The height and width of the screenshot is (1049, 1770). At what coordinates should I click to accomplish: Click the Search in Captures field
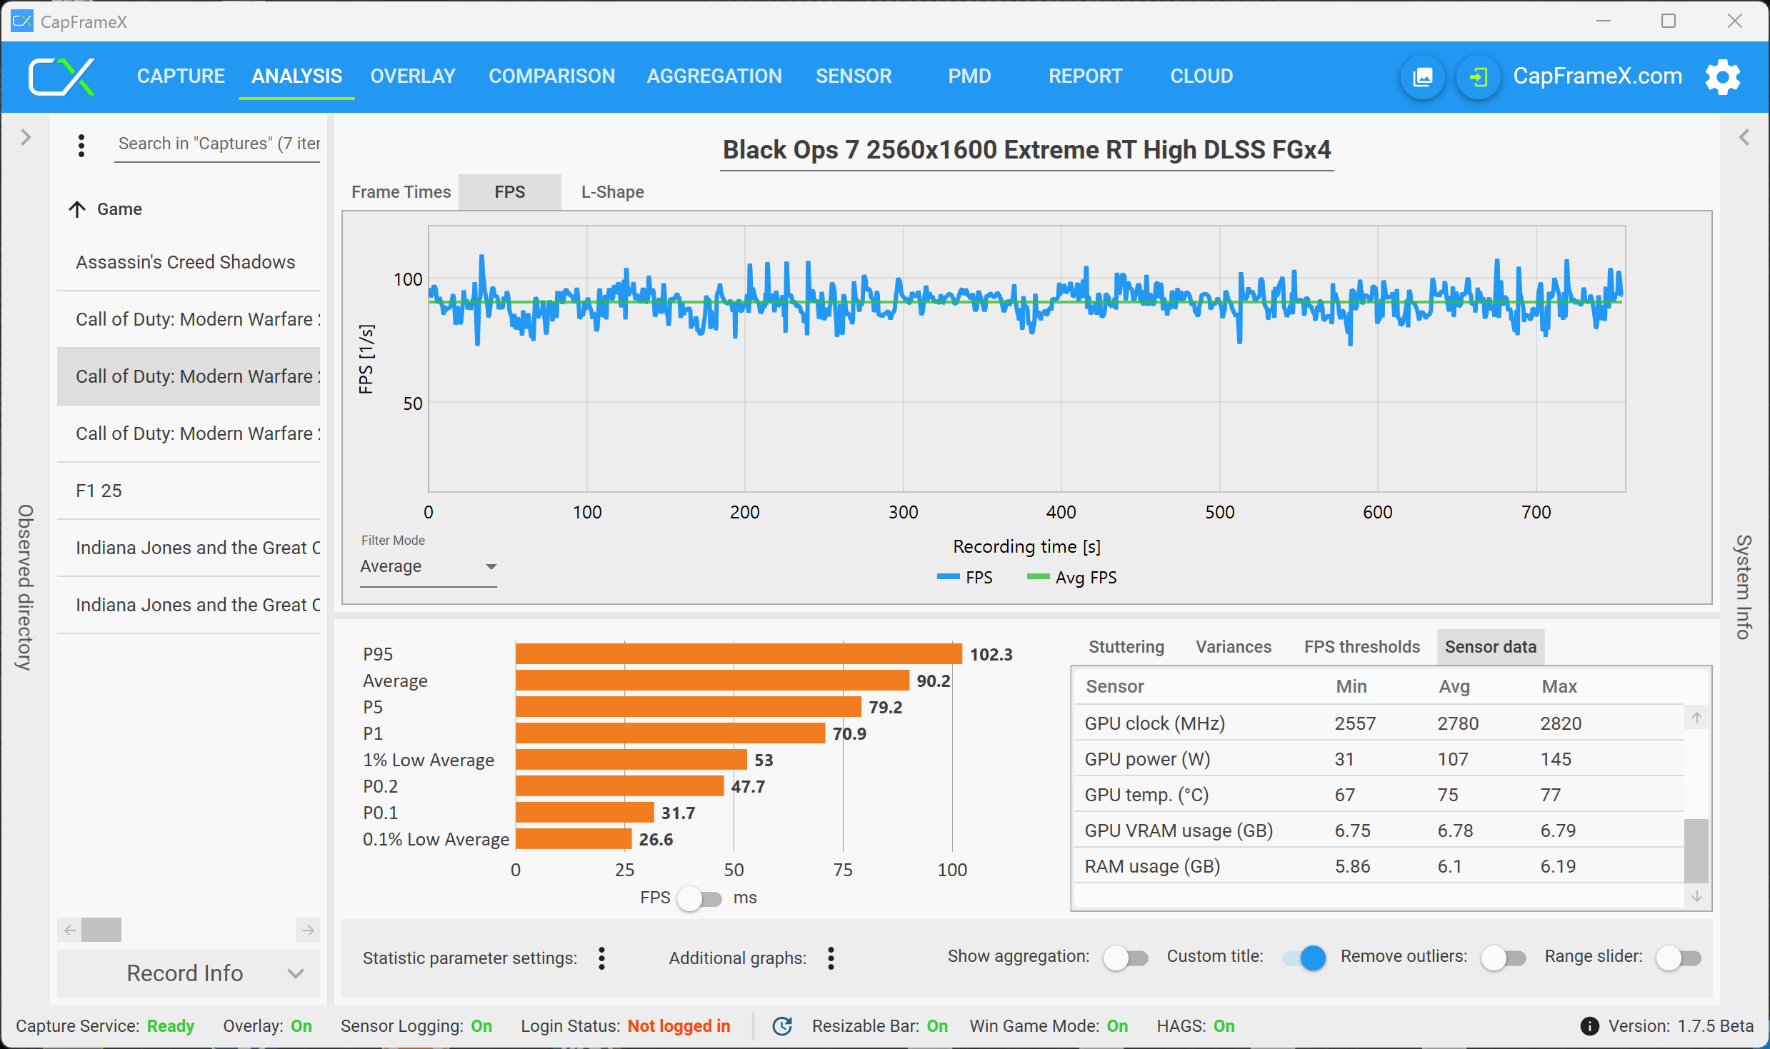point(218,144)
